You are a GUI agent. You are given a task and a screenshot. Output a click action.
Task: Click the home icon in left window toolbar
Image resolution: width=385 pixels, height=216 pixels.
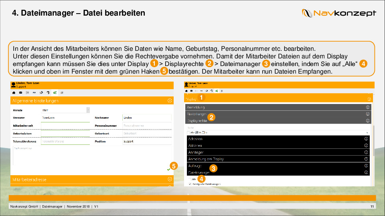(13, 92)
